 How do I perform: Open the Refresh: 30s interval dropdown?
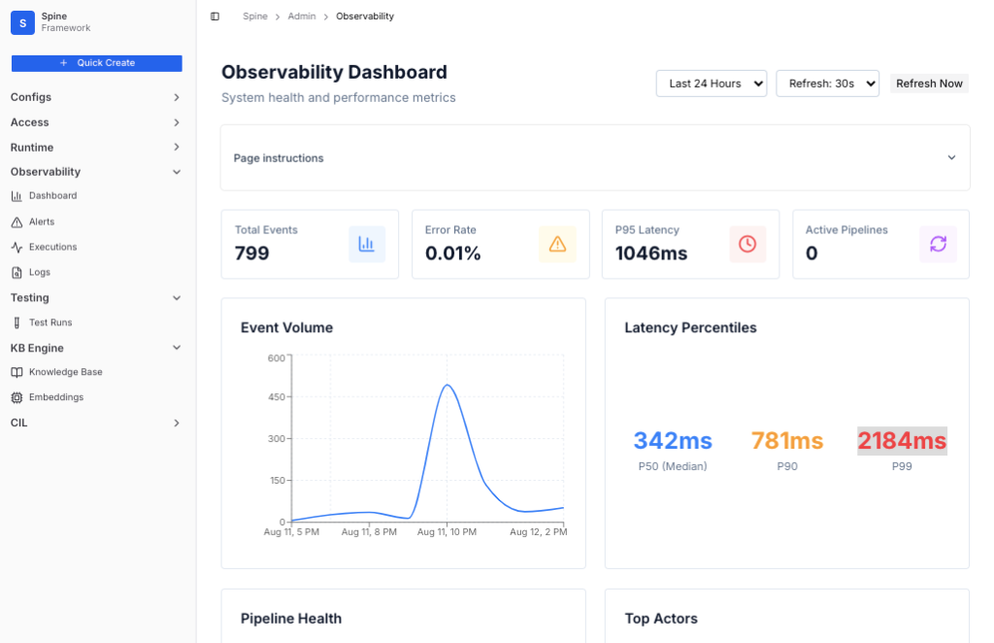pyautogui.click(x=827, y=84)
